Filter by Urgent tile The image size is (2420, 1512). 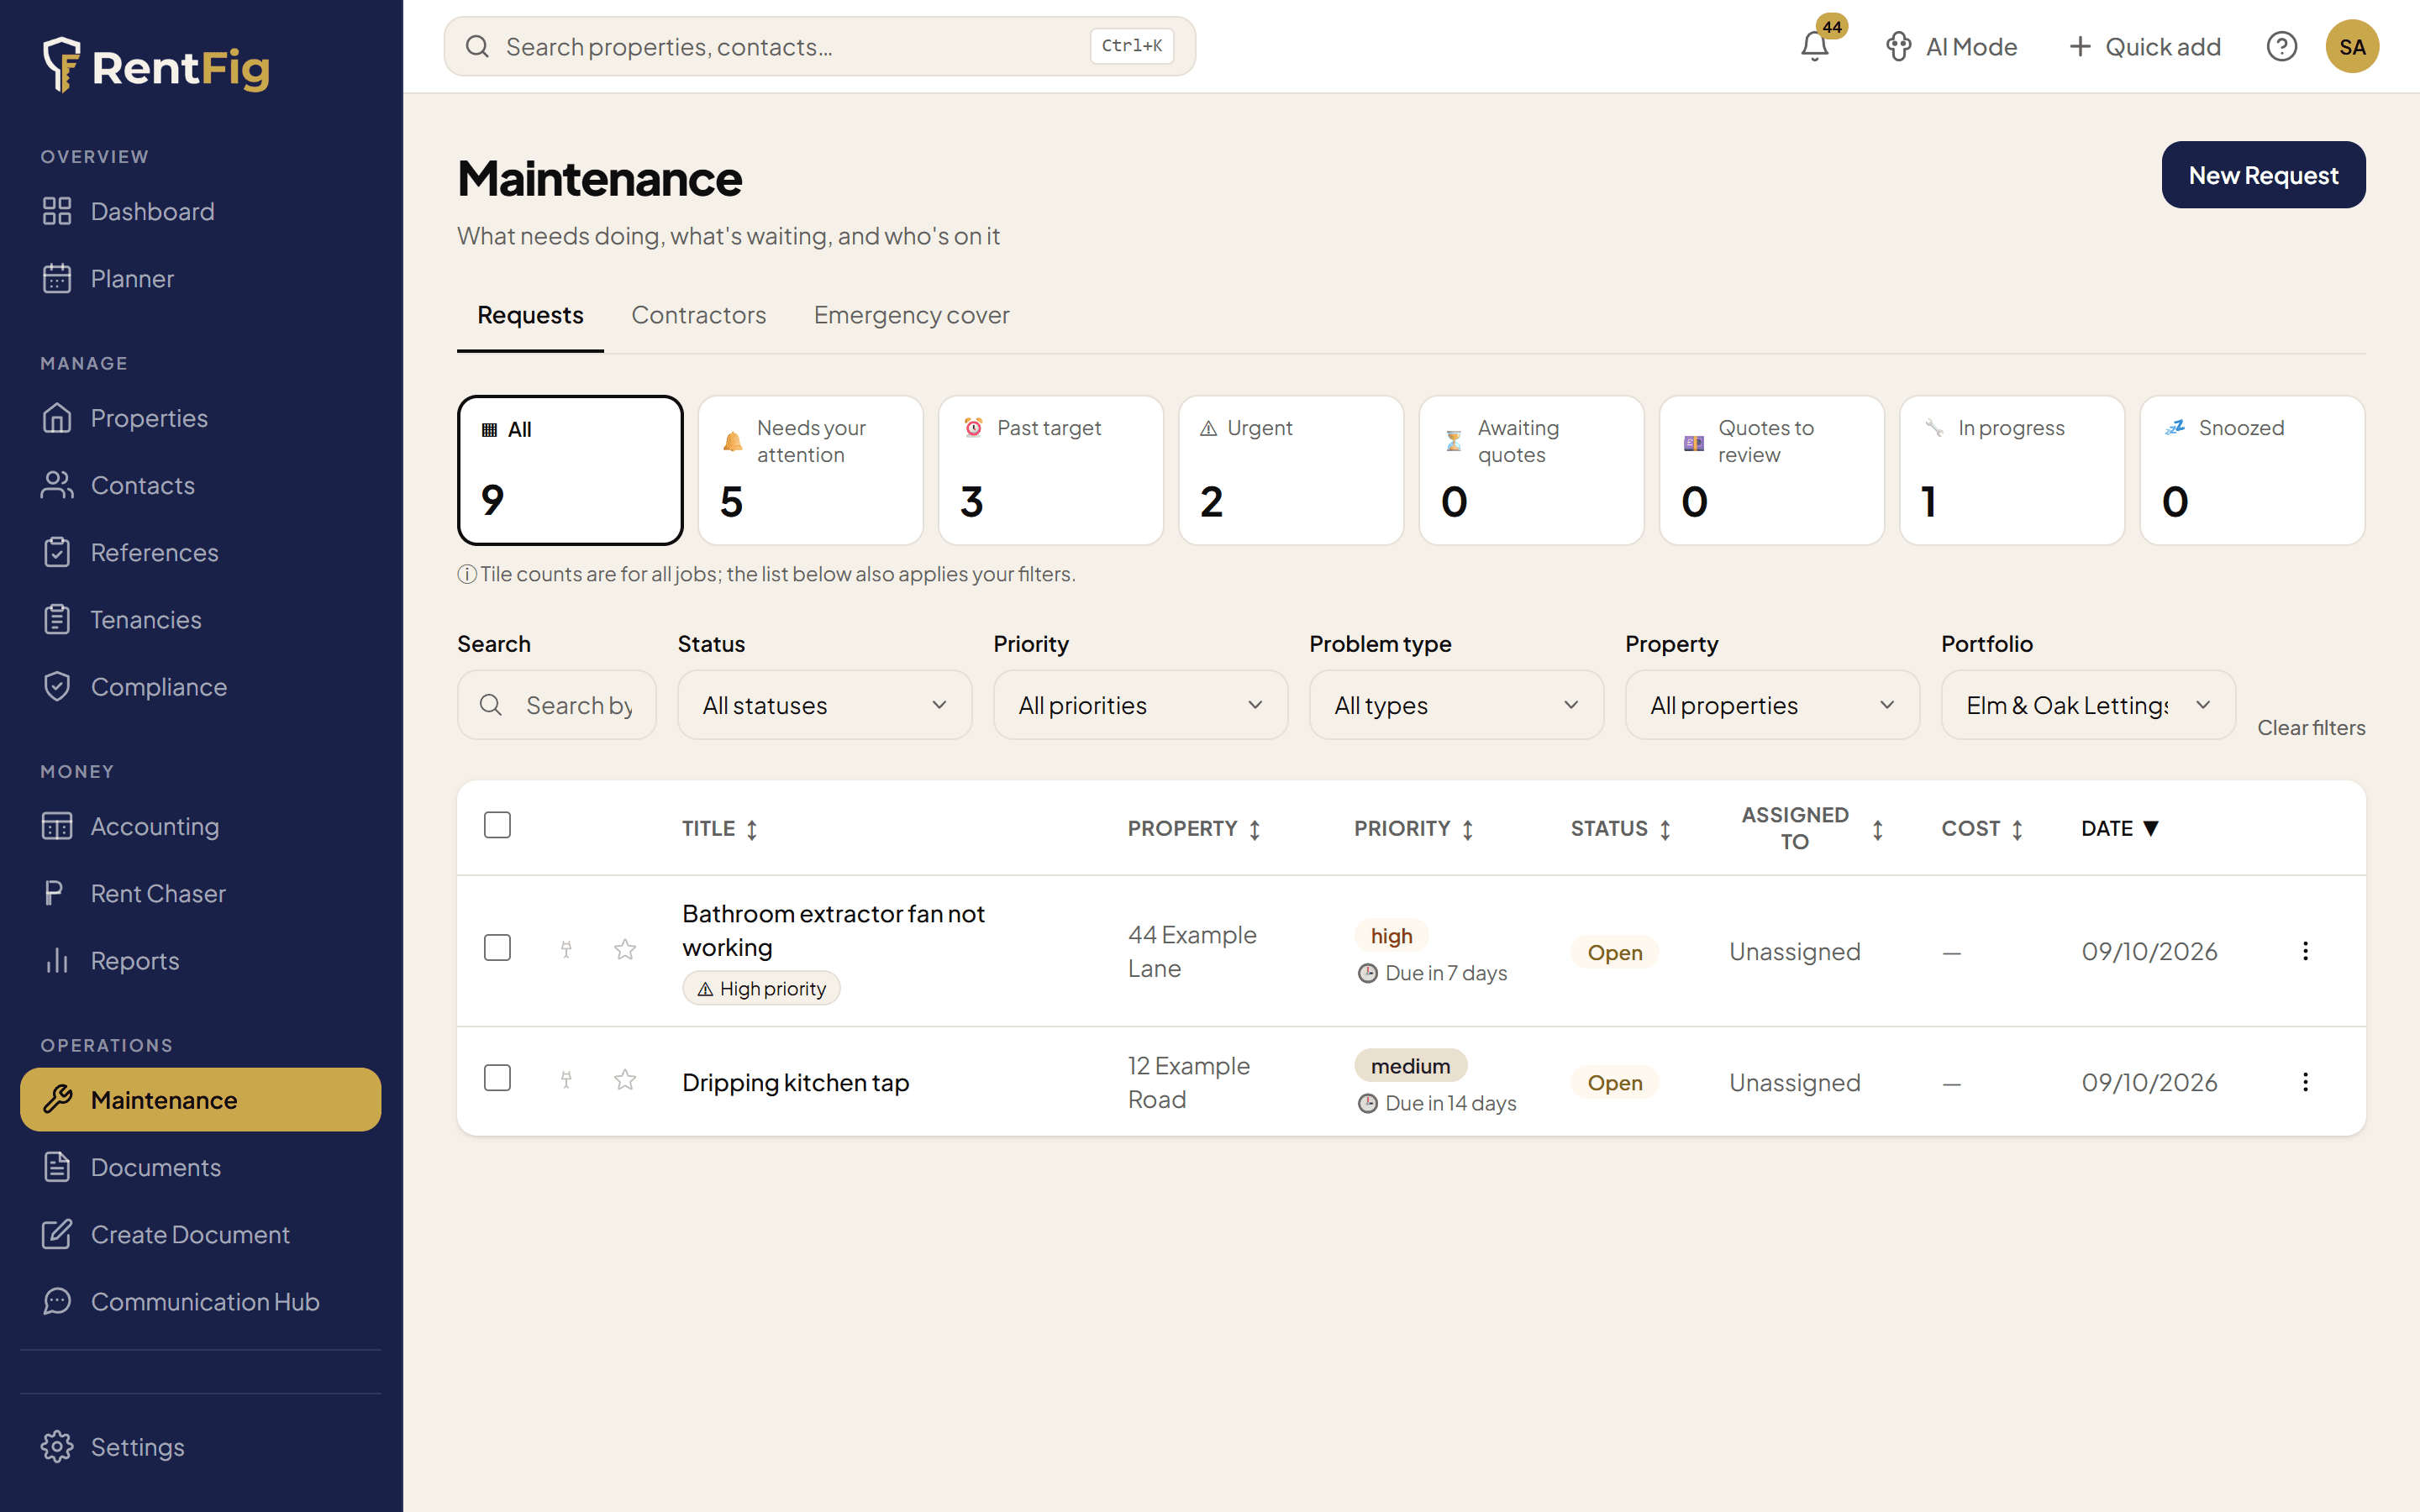(1291, 470)
